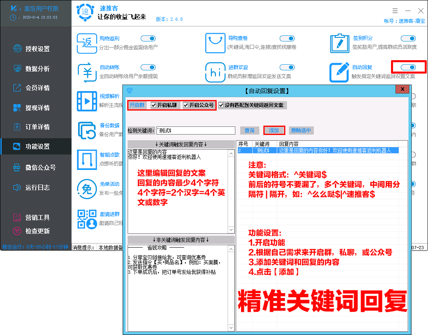Click the 进群欢迎 hi icon
Viewport: 428px width, 335px height.
(x=215, y=72)
